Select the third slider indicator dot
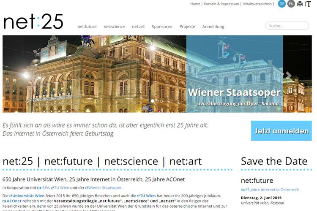Viewport: 317px width, 211px height. coord(161,101)
